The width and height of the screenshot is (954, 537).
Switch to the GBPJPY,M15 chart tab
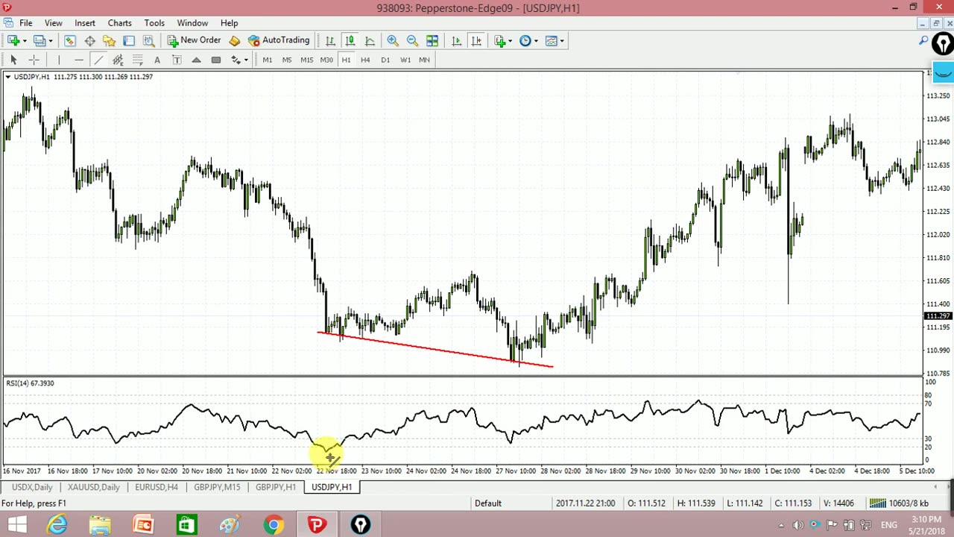(217, 487)
